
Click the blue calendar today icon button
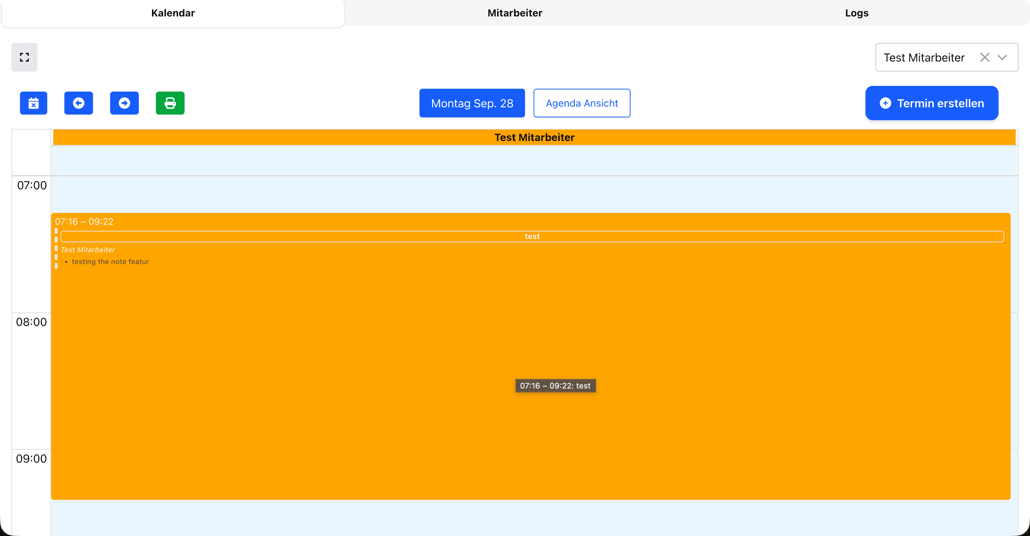click(34, 103)
